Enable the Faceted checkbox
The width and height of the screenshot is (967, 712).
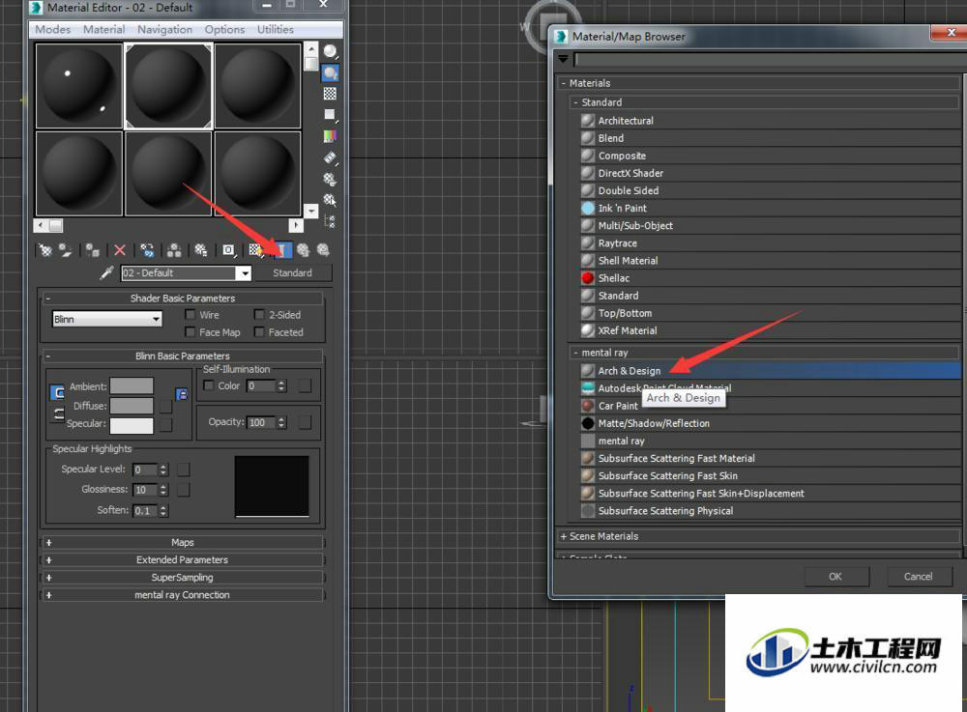point(259,332)
